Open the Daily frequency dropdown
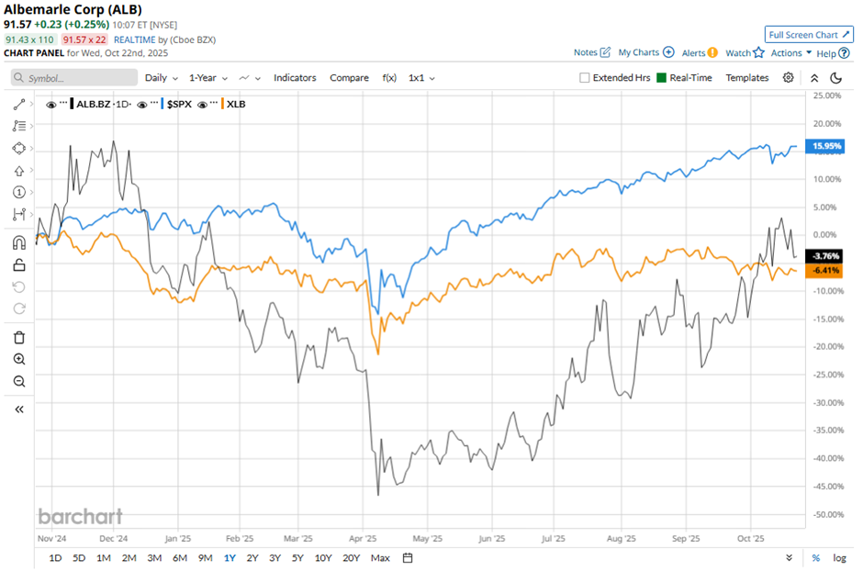The image size is (863, 572). 161,78
